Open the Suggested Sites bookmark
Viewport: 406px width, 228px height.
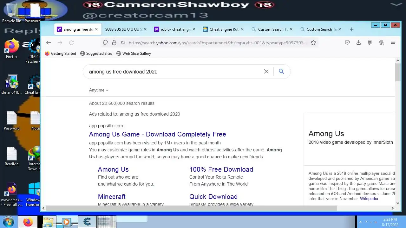(96, 54)
